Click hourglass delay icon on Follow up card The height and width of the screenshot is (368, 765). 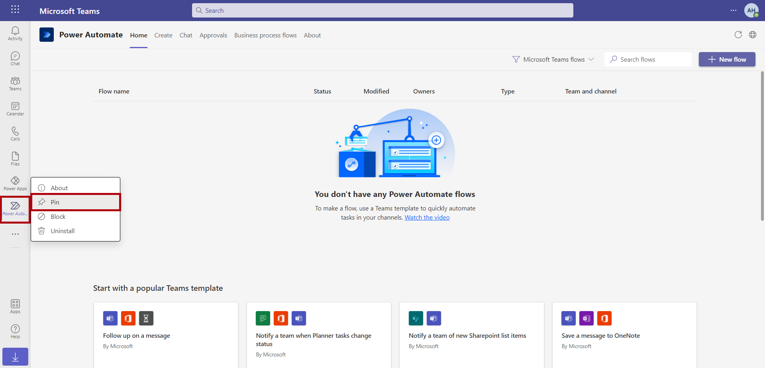tap(146, 318)
